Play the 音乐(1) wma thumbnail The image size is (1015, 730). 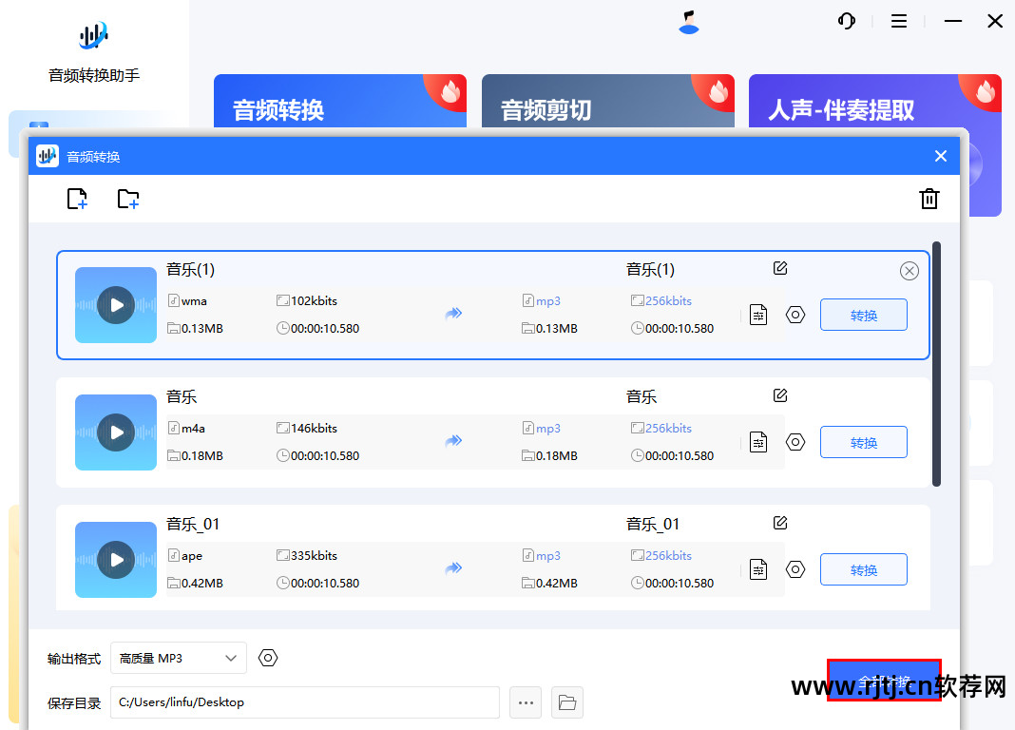[116, 305]
